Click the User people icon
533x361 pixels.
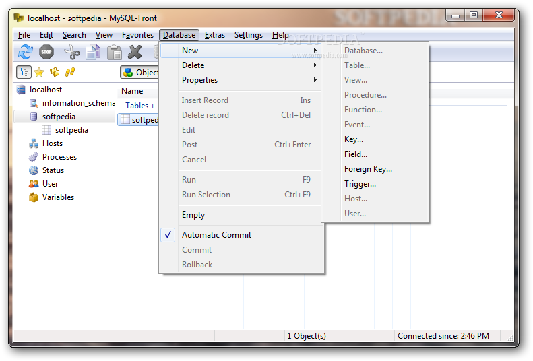tap(34, 184)
